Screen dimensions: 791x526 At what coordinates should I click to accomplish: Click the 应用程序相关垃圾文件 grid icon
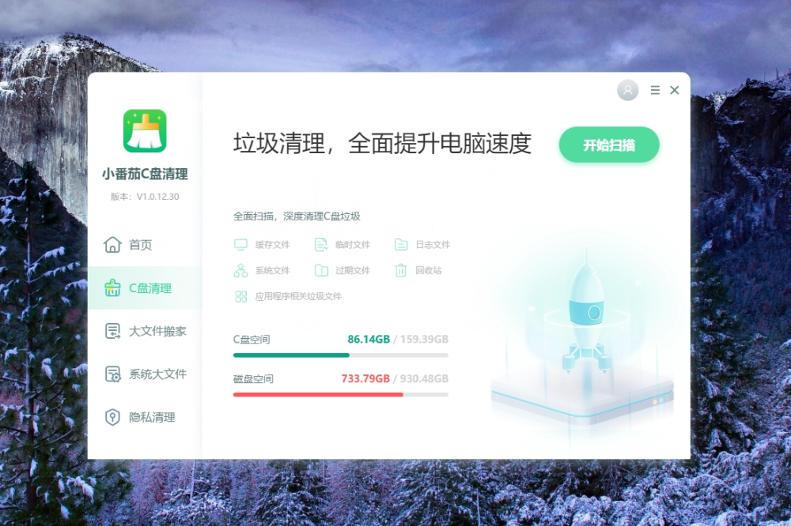[x=240, y=296]
